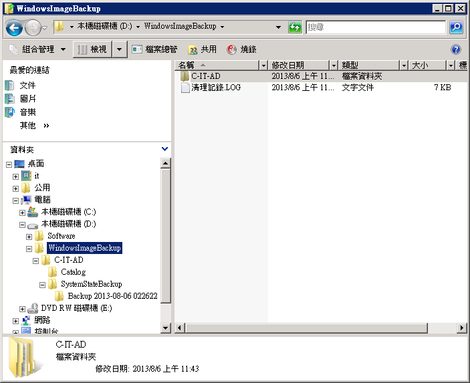Go back with the blue Back arrow
The height and width of the screenshot is (383, 470).
tap(14, 28)
